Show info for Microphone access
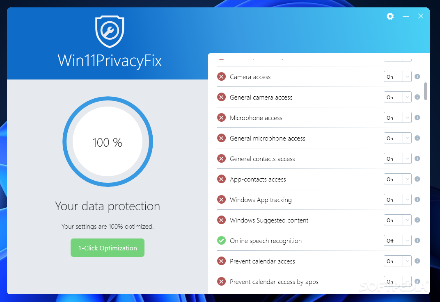Viewport: 440px width, 302px height. pos(417,117)
